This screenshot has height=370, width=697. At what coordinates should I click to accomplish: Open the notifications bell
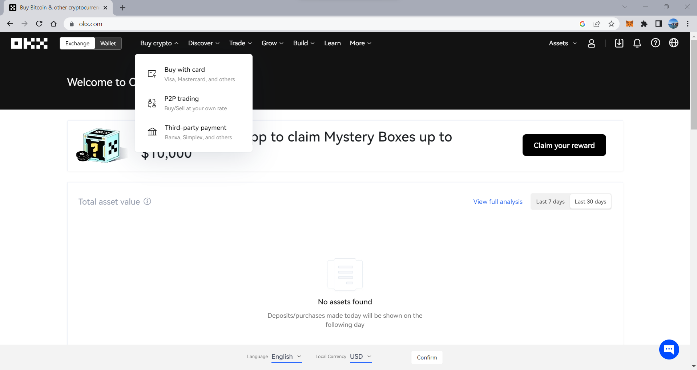coord(637,43)
